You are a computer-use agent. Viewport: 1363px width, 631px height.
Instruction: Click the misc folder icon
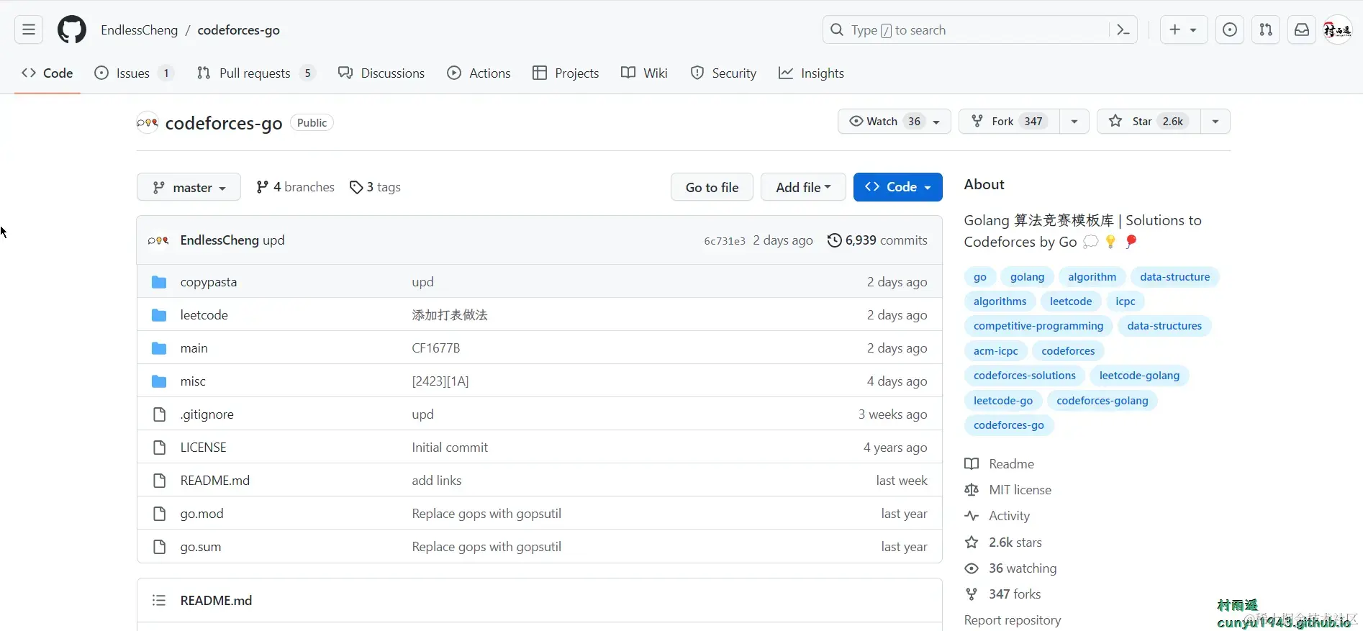pos(159,381)
